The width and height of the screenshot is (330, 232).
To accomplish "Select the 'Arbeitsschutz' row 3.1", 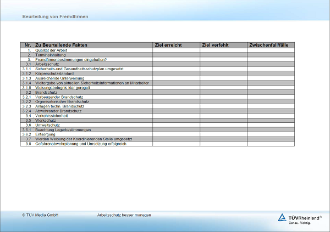I will 47,64.
